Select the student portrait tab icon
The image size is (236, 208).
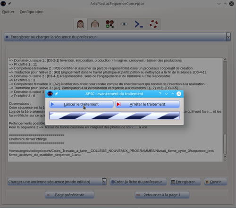click(x=95, y=24)
